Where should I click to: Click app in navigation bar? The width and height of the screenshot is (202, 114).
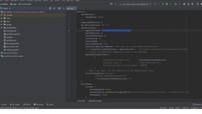(13, 4)
